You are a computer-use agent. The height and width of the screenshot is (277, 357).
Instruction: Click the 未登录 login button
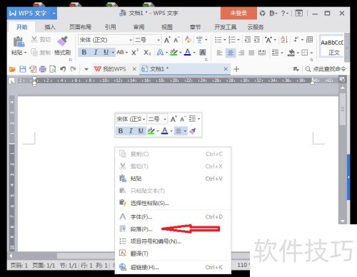coord(238,14)
